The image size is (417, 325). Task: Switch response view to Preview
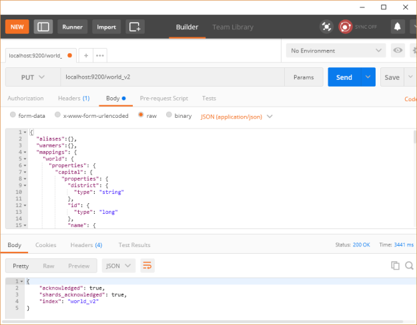(79, 266)
